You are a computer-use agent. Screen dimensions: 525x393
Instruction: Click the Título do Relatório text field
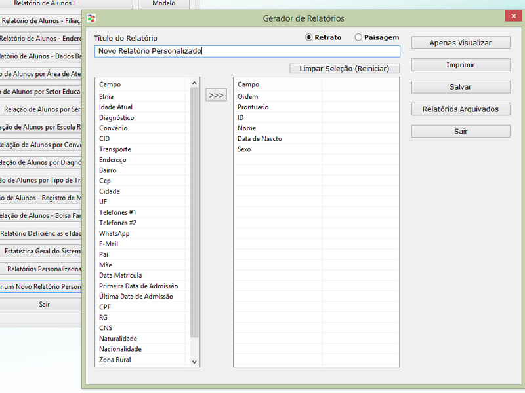click(x=246, y=51)
